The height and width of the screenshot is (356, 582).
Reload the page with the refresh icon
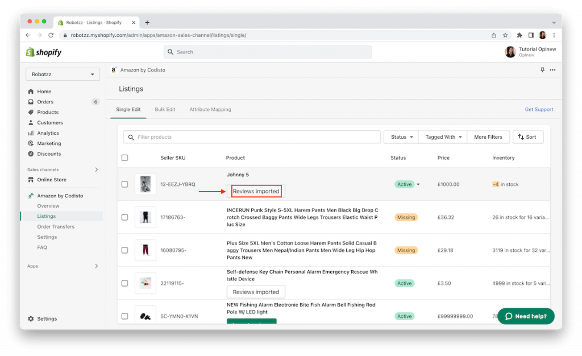pyautogui.click(x=51, y=35)
